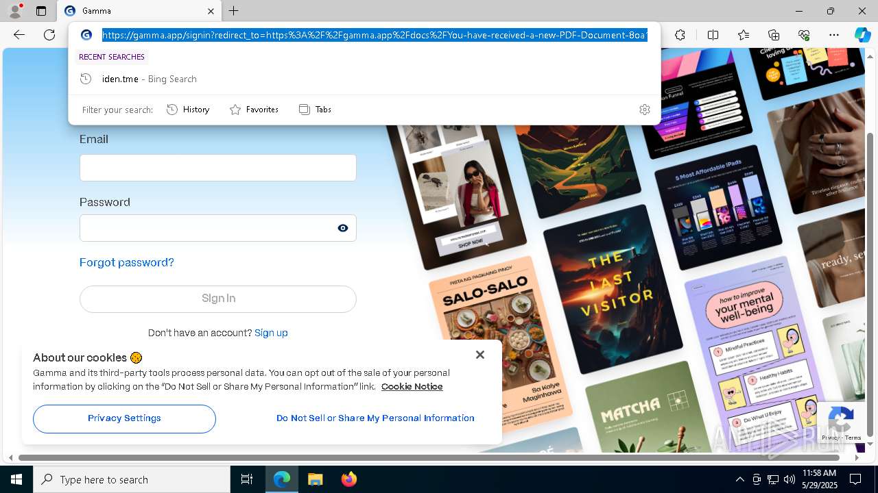Open The Last Visitor template thumbnail
The image size is (878, 493).
pyautogui.click(x=613, y=288)
